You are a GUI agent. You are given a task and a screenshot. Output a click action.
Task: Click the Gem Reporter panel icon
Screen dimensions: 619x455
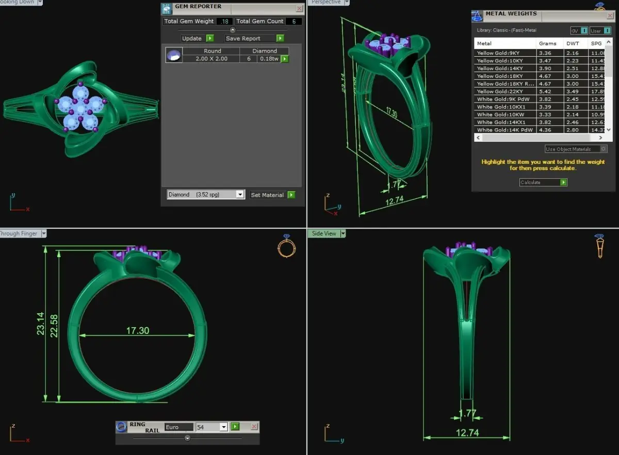point(167,8)
